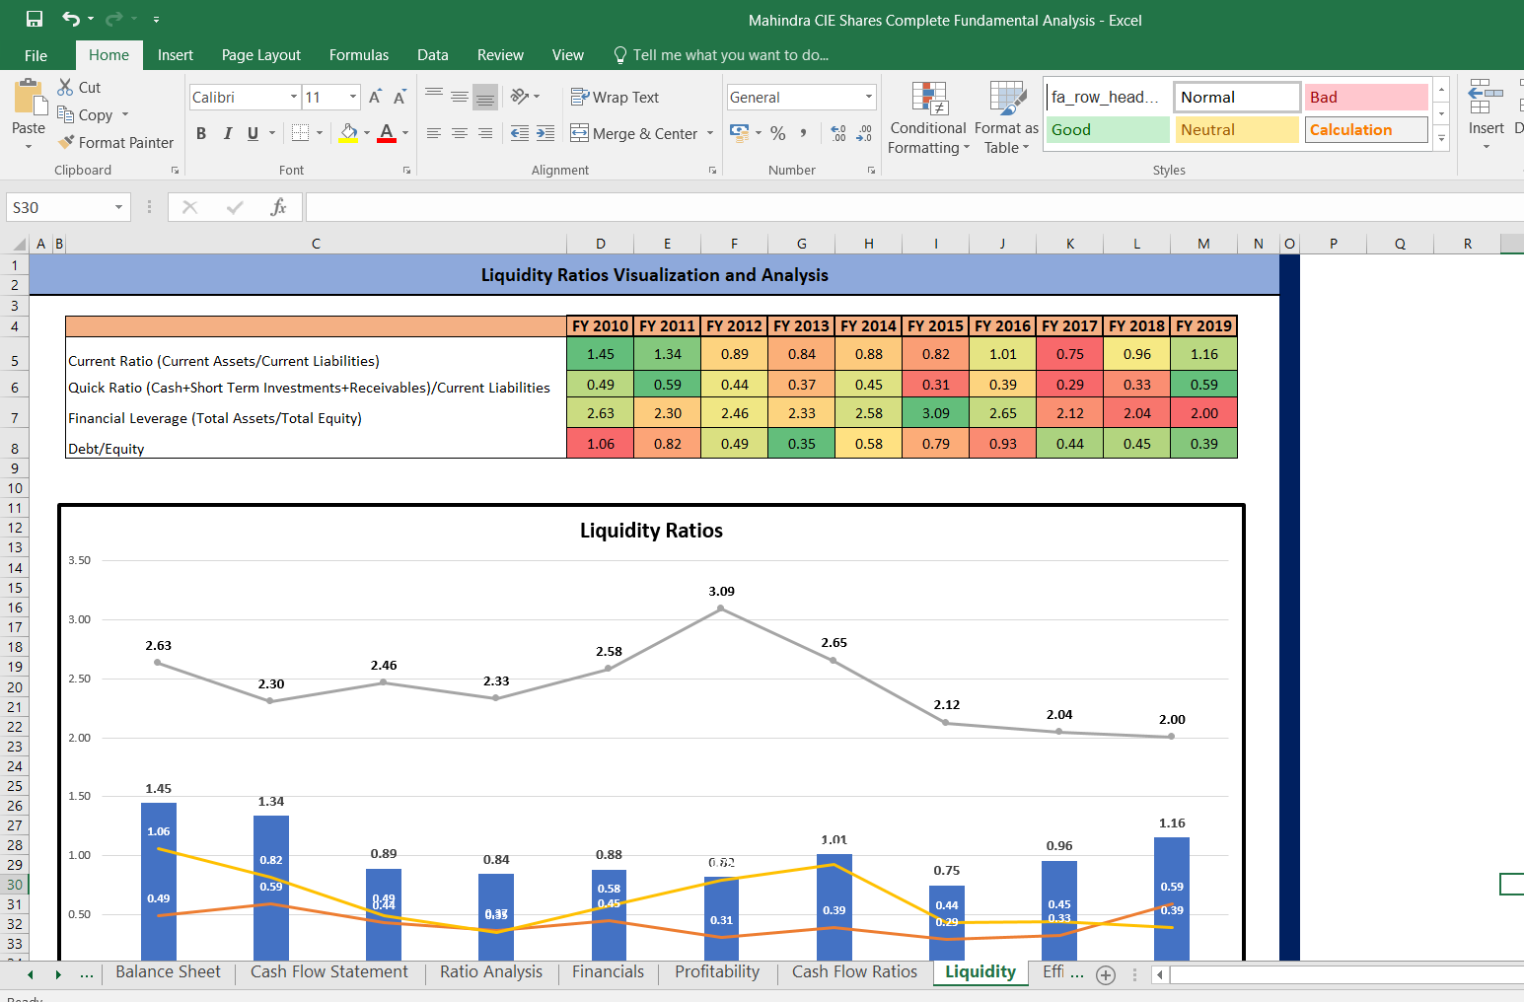This screenshot has height=1002, width=1524.
Task: Switch to the Data tab
Action: click(x=432, y=55)
